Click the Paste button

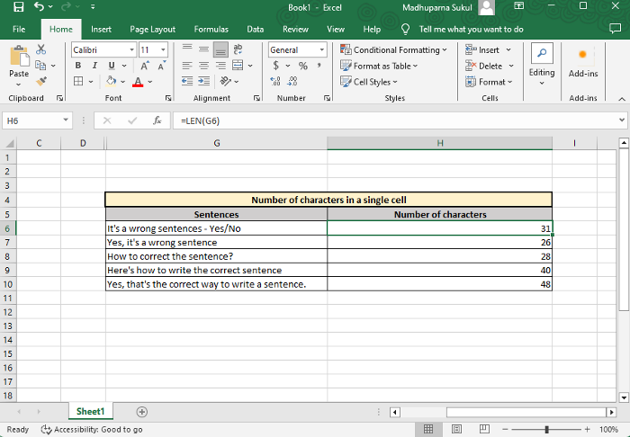pyautogui.click(x=18, y=63)
